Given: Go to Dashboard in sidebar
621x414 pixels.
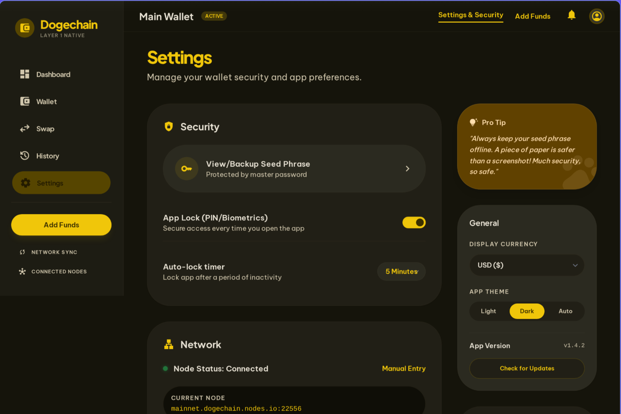Looking at the screenshot, I should (x=62, y=75).
